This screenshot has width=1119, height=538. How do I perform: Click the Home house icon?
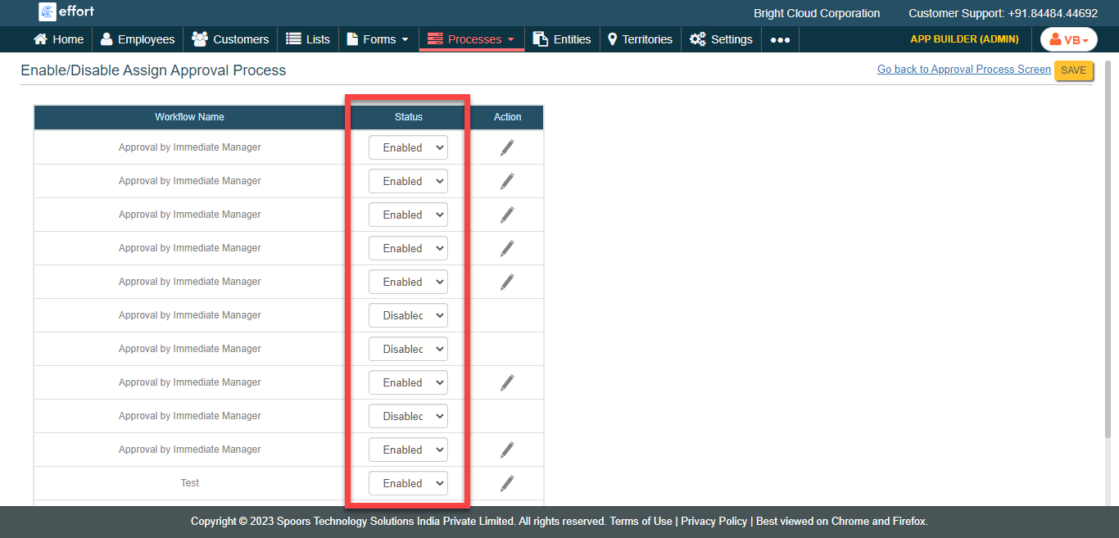(x=40, y=39)
